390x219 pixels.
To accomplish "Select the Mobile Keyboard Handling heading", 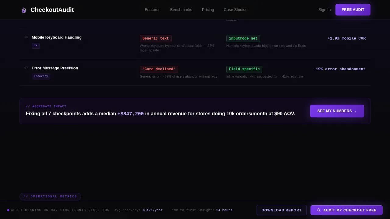I will click(x=57, y=37).
